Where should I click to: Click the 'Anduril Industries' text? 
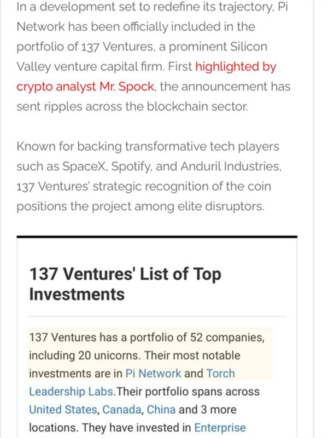(230, 167)
